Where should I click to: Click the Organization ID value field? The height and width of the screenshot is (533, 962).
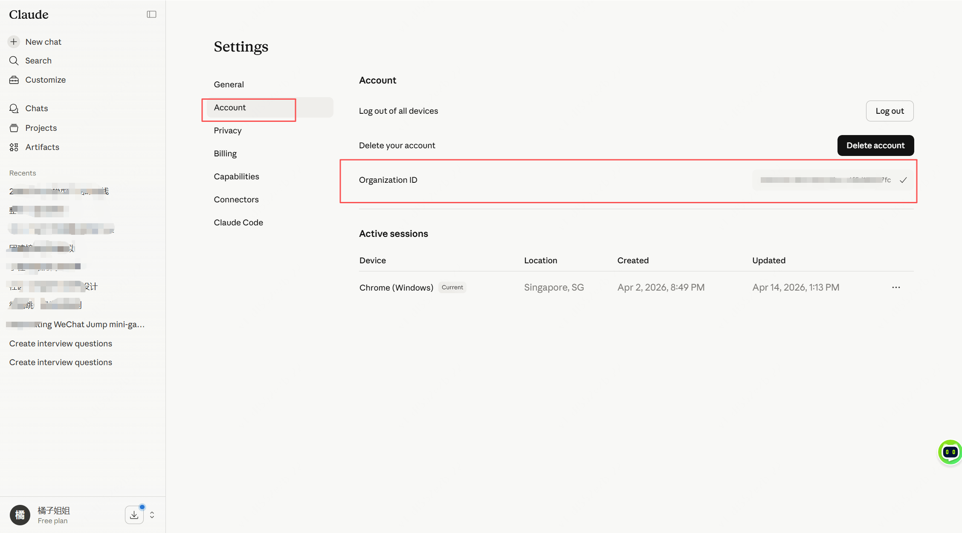coord(825,180)
